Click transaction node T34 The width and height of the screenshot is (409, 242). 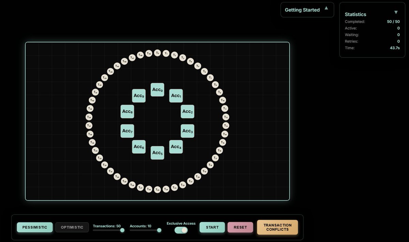95,150
